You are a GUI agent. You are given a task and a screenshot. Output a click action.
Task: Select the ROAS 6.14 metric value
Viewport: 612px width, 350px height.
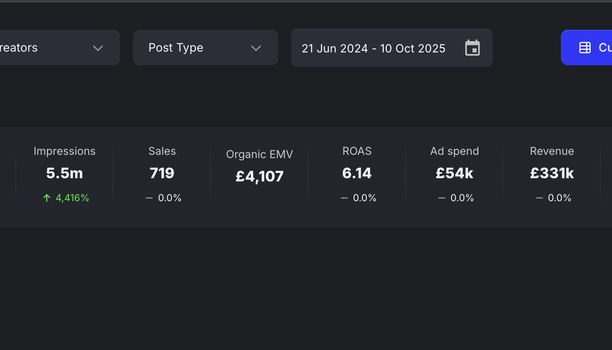click(357, 173)
